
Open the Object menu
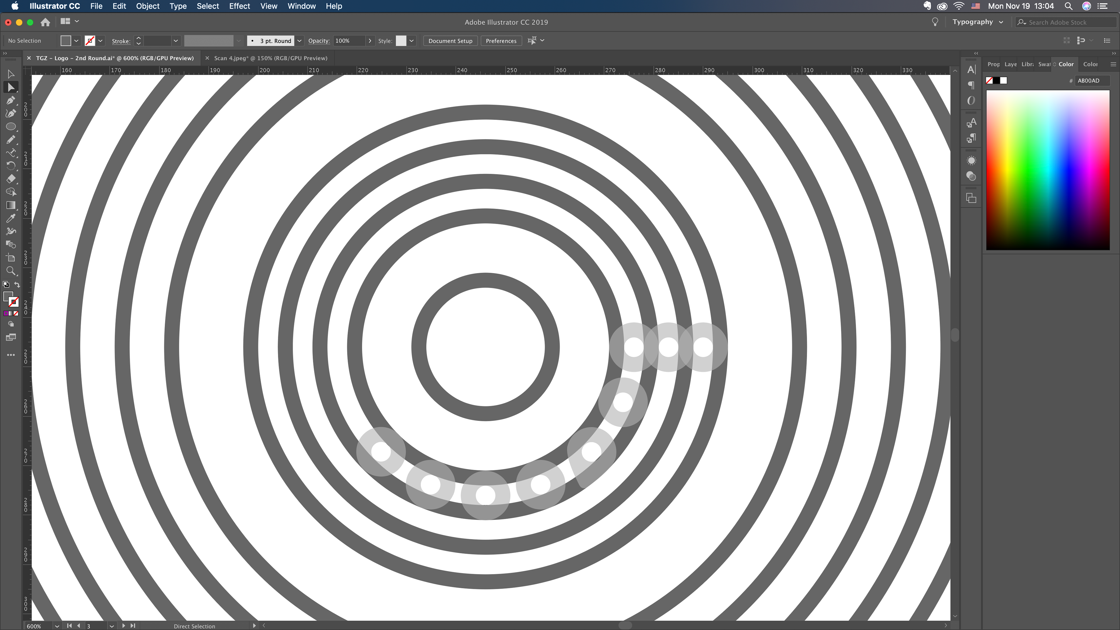(147, 6)
